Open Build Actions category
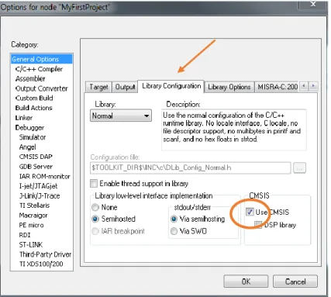The image size is (331, 297). 34,108
